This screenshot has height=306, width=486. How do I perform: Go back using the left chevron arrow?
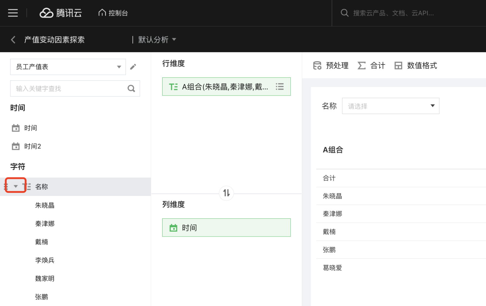click(x=13, y=40)
